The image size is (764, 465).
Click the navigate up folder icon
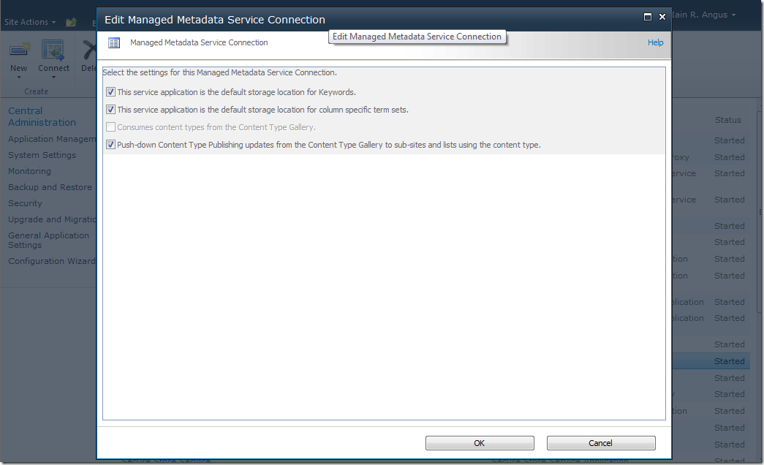(72, 22)
